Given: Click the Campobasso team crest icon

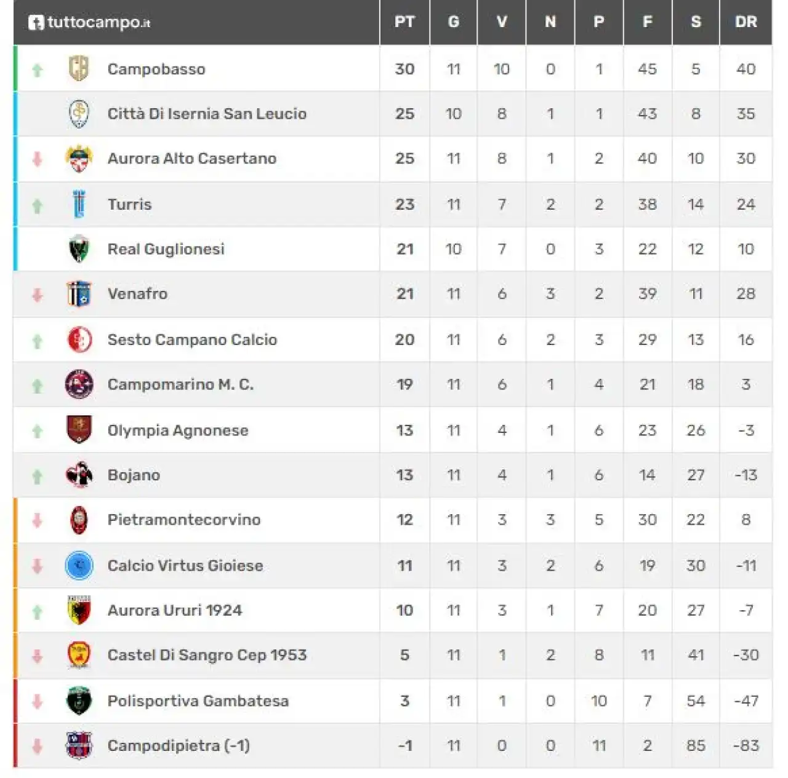Looking at the screenshot, I should tap(79, 68).
